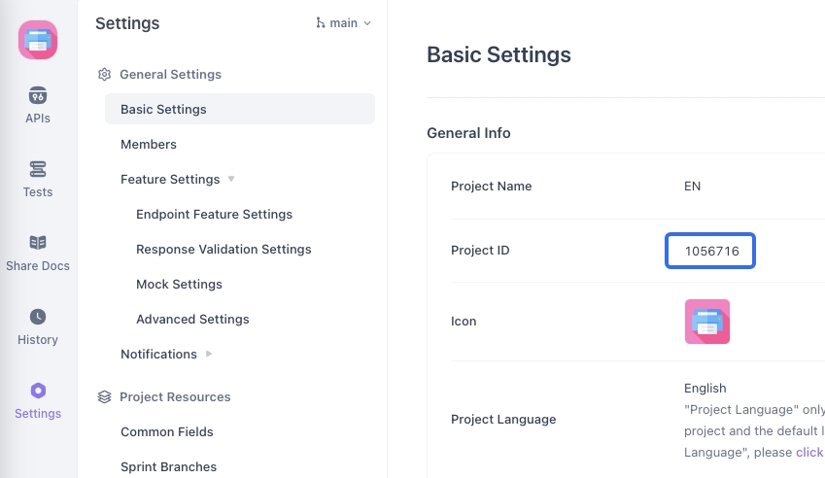Open Share Docs book icon

38,243
